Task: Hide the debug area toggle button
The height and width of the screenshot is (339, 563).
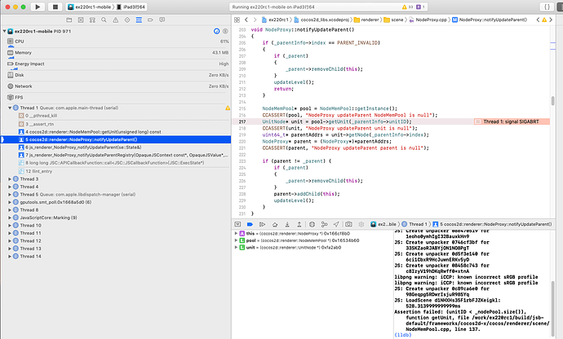Action: pos(237,224)
